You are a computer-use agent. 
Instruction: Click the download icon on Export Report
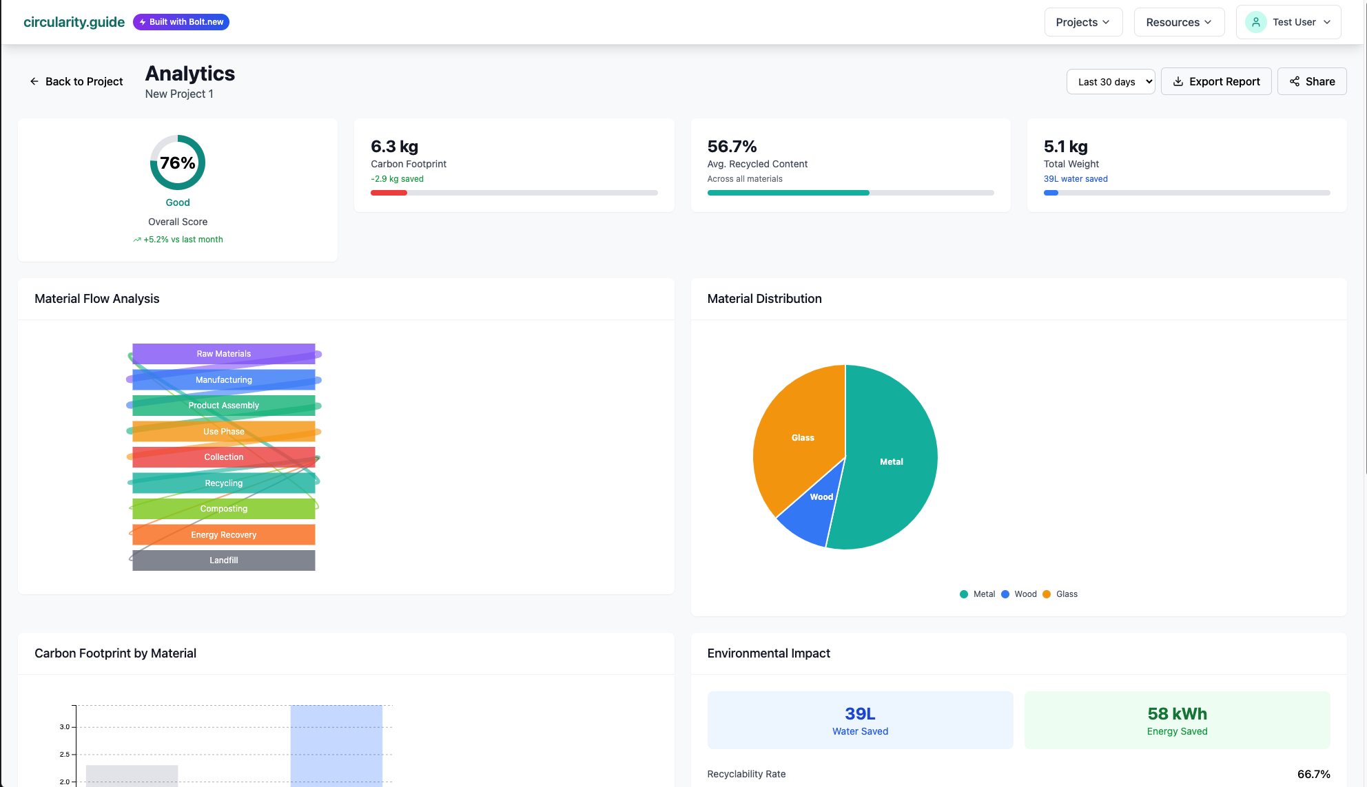[1178, 81]
